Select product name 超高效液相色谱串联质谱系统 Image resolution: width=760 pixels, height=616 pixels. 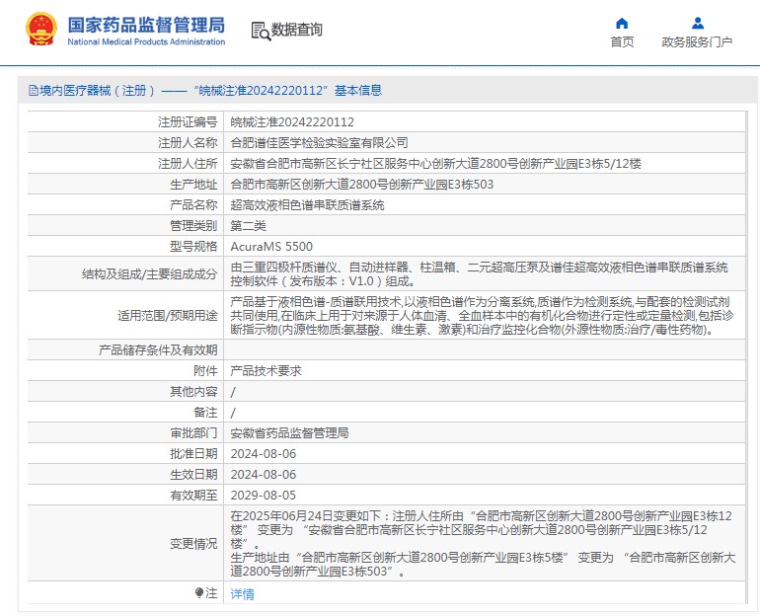click(x=307, y=205)
